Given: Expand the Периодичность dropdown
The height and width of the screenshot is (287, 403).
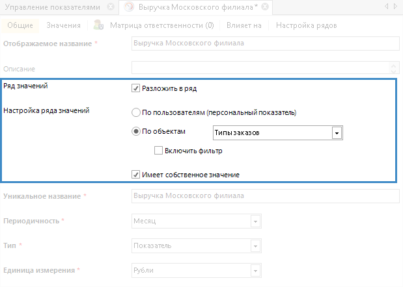Looking at the screenshot, I should coord(255,221).
